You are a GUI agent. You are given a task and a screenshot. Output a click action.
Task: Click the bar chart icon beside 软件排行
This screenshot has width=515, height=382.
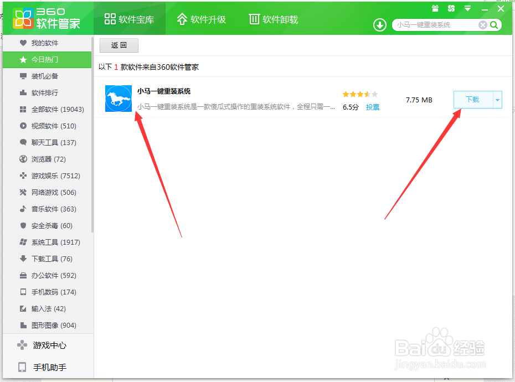tap(23, 92)
